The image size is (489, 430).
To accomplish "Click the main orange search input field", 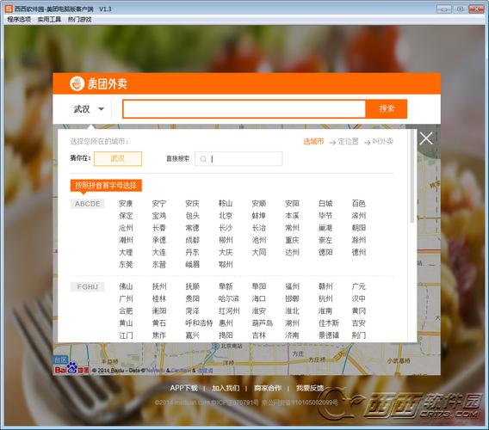I will point(244,109).
